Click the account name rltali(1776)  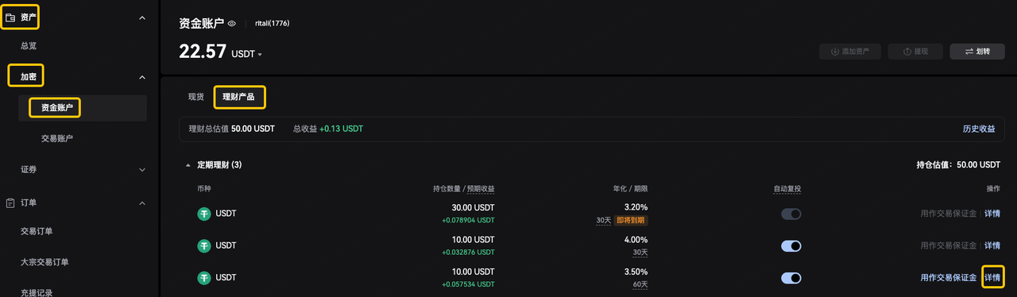click(272, 24)
